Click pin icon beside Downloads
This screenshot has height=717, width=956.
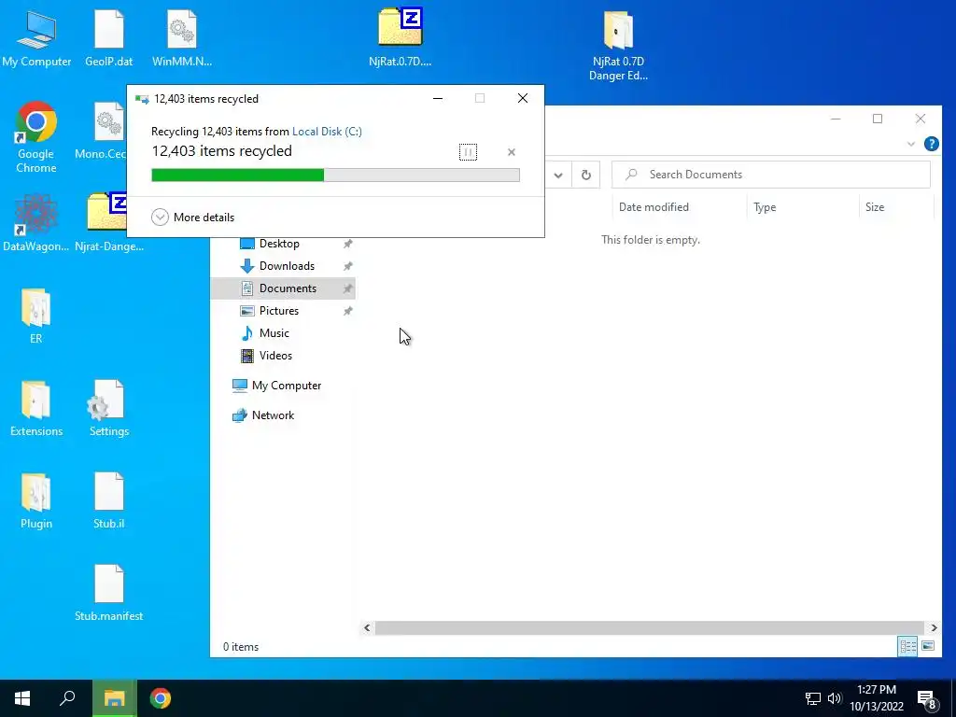pos(347,266)
